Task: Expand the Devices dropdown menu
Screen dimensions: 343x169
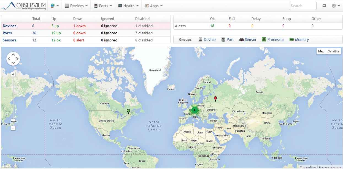Action: [x=76, y=6]
